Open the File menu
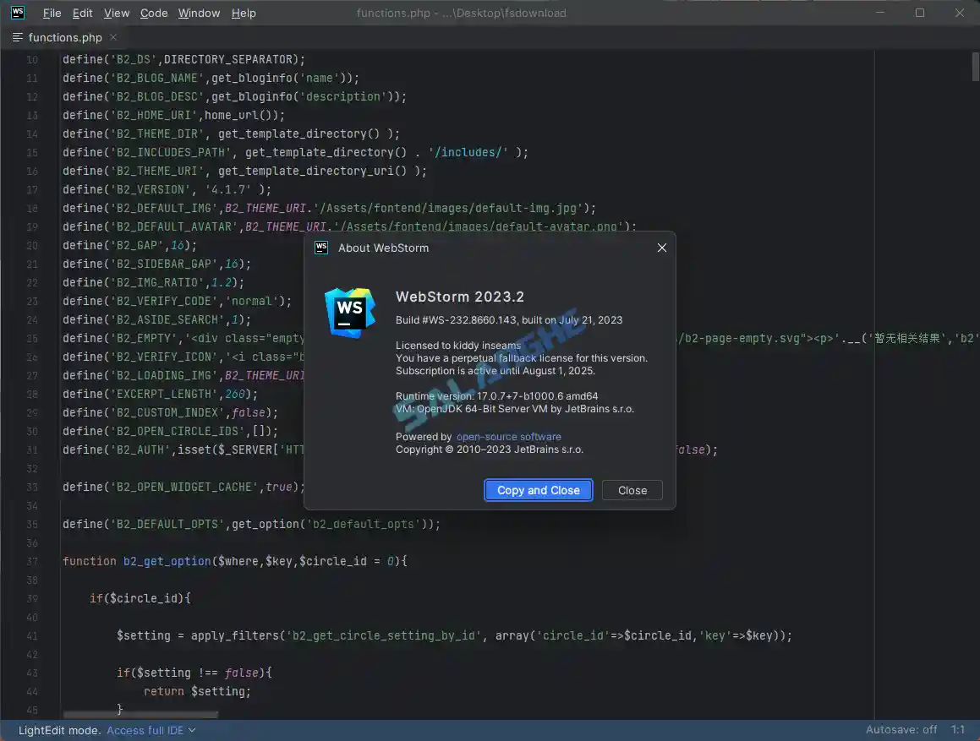980x741 pixels. [x=52, y=13]
